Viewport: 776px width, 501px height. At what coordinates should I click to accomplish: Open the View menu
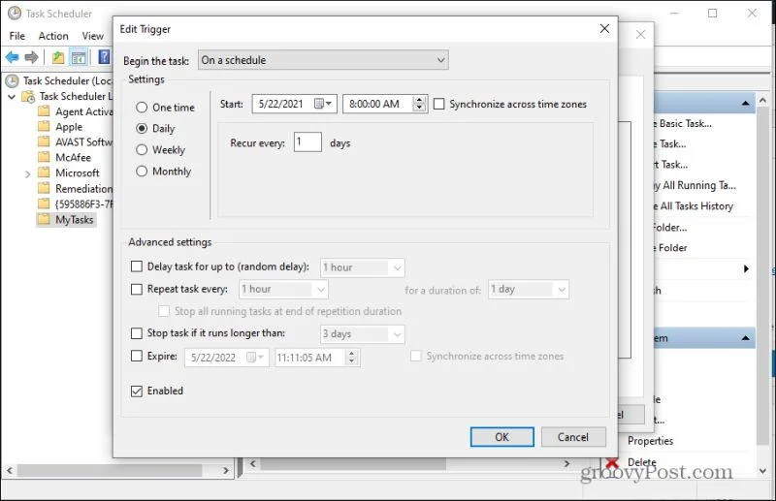click(93, 36)
